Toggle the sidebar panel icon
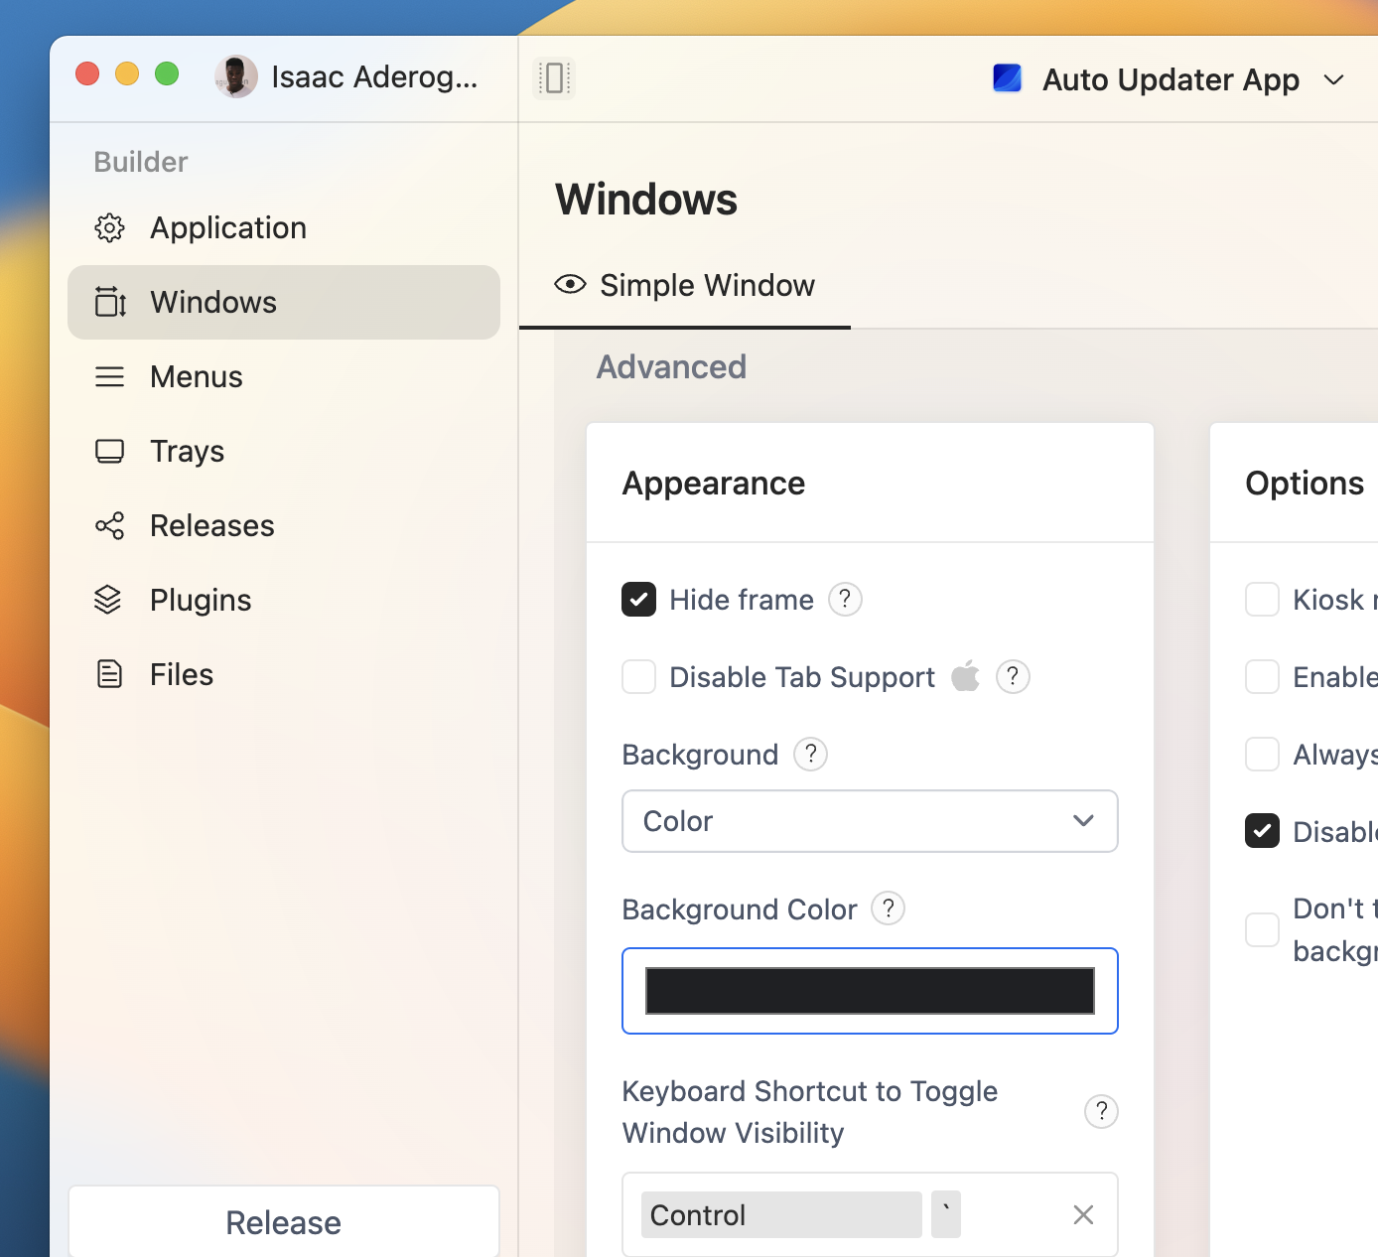Screen dimensions: 1378x1257 coord(553,77)
